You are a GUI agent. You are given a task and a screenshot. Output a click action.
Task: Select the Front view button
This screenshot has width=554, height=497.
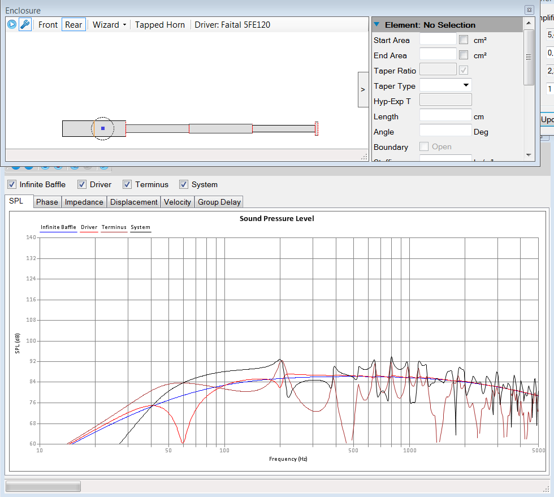[48, 25]
